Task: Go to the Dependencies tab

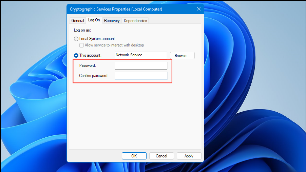Action: [x=135, y=21]
